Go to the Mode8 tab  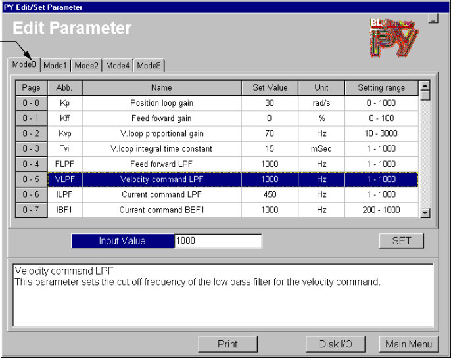[149, 66]
